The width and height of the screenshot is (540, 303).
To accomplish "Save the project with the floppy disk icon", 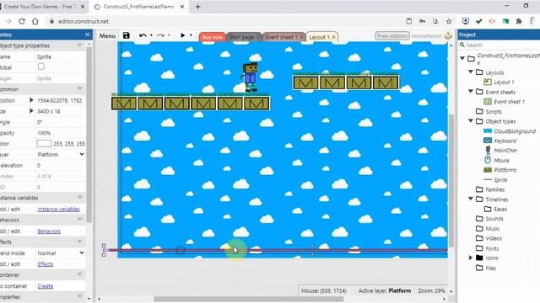I will [x=126, y=35].
